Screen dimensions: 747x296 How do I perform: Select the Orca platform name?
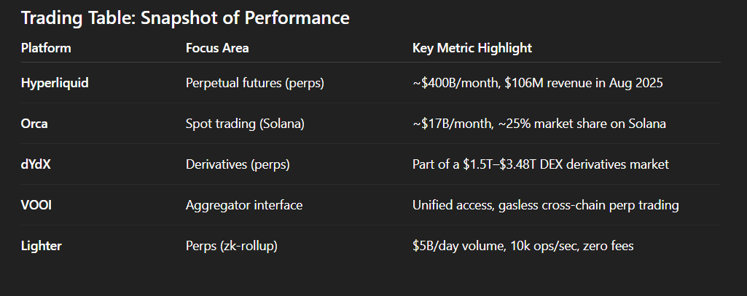point(35,124)
